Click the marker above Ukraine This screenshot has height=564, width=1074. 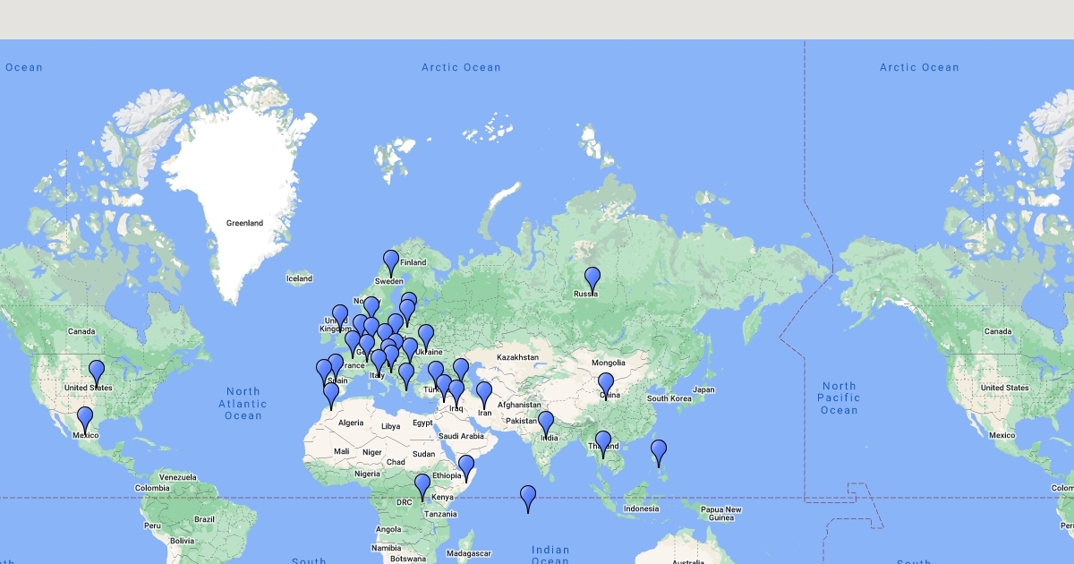coord(426,337)
